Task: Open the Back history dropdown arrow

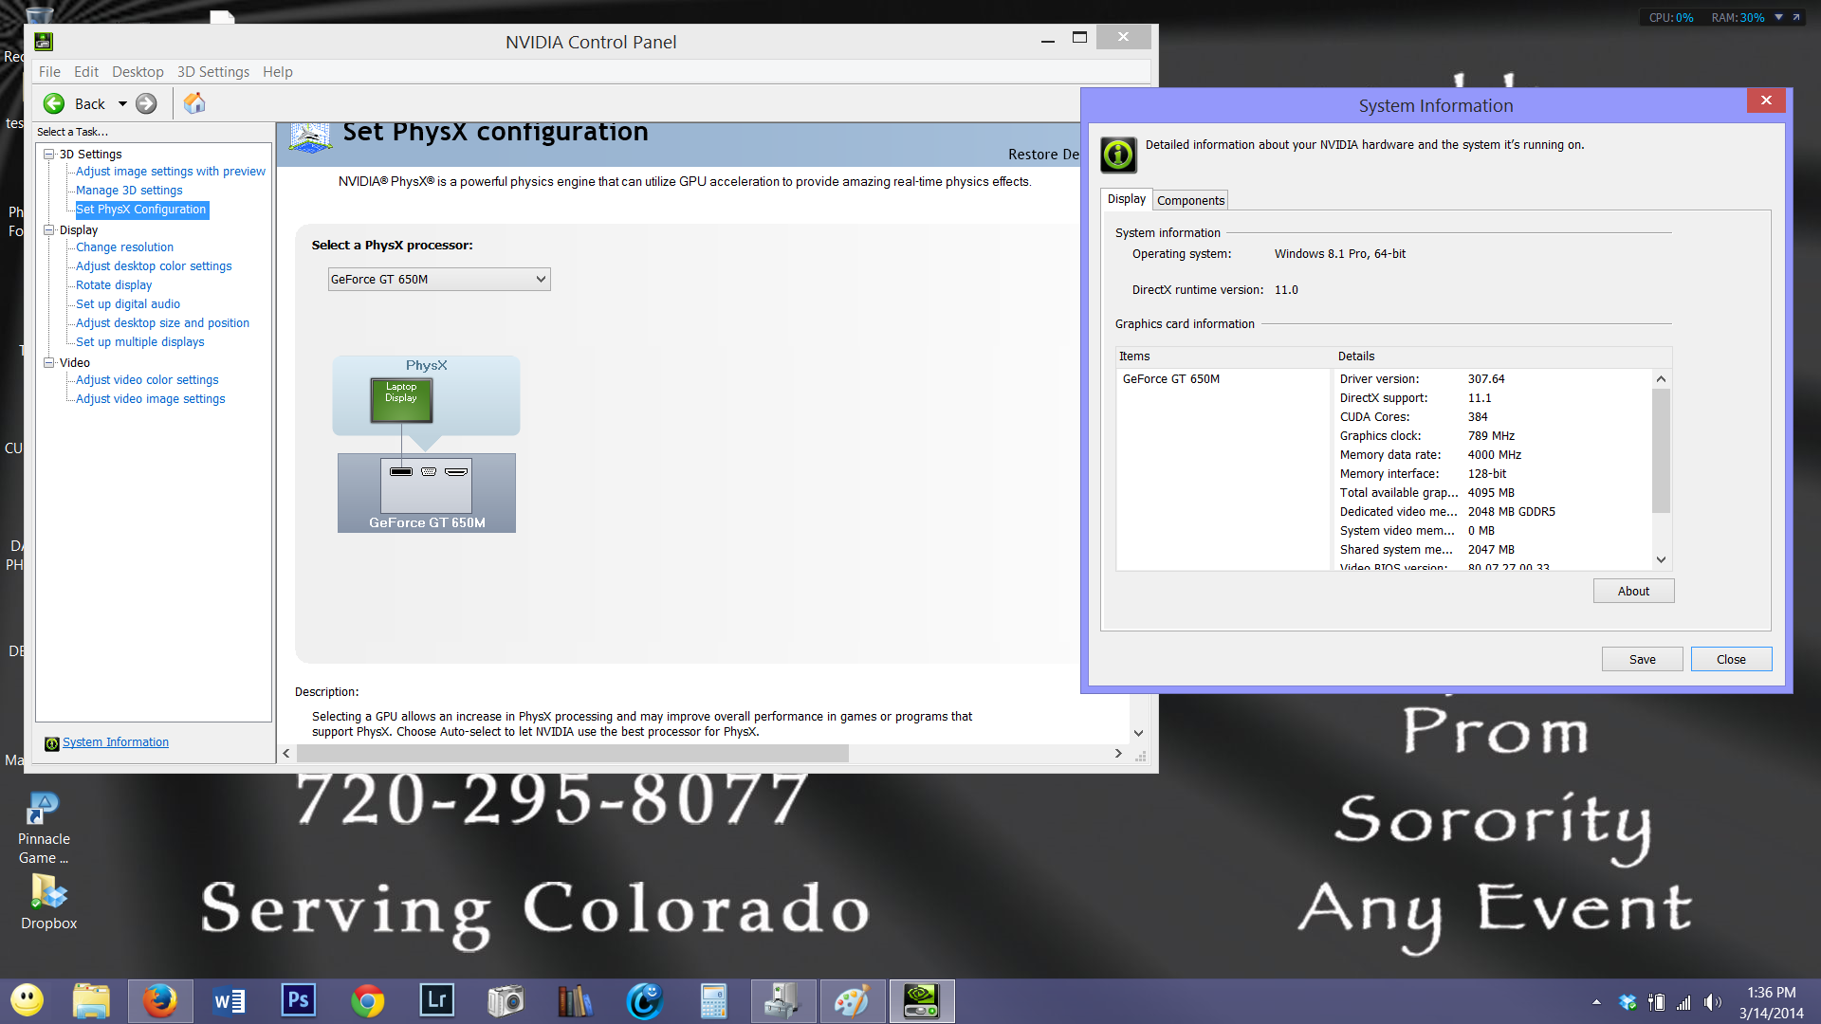Action: 122,104
